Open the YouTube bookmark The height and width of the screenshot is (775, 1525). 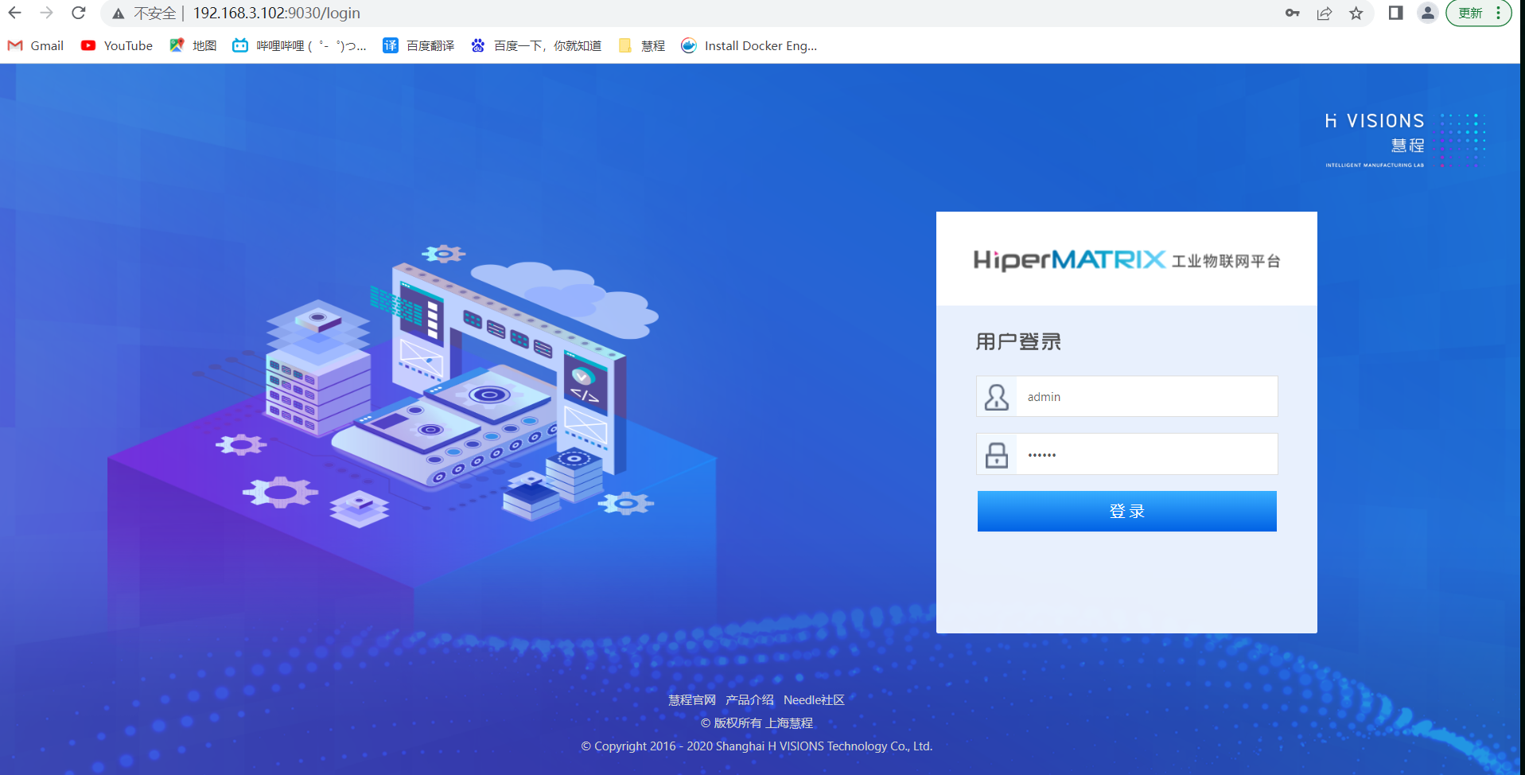tap(117, 45)
